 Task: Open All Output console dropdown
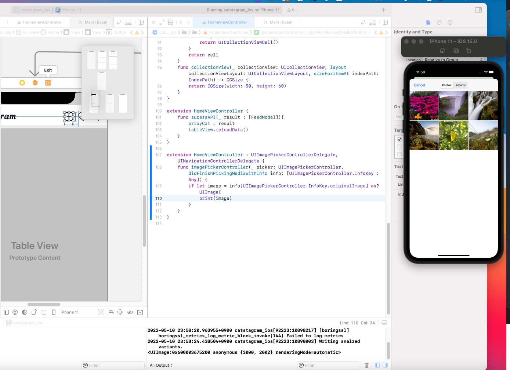(161, 365)
